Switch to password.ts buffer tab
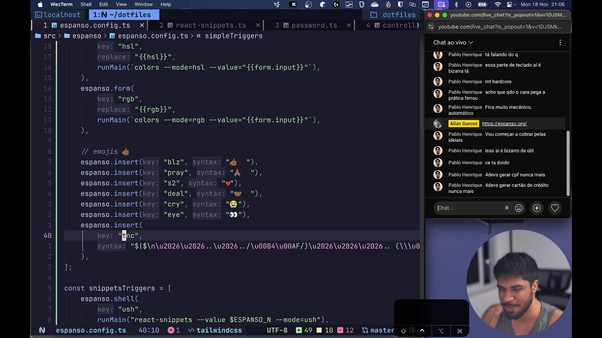This screenshot has width=602, height=338. (310, 25)
